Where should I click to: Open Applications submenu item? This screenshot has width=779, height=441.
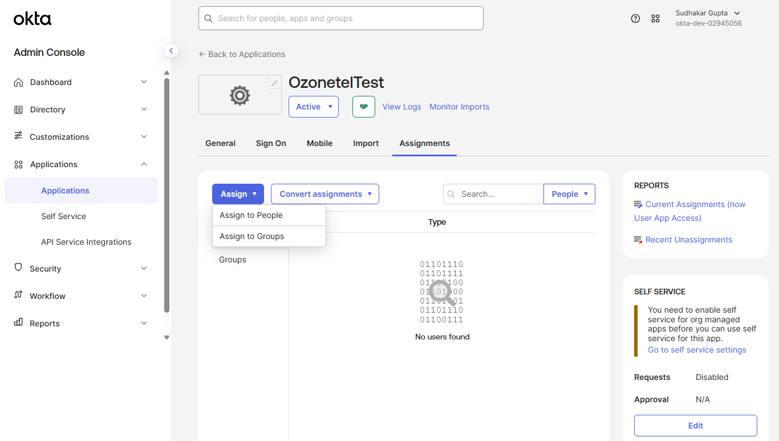[81, 191]
